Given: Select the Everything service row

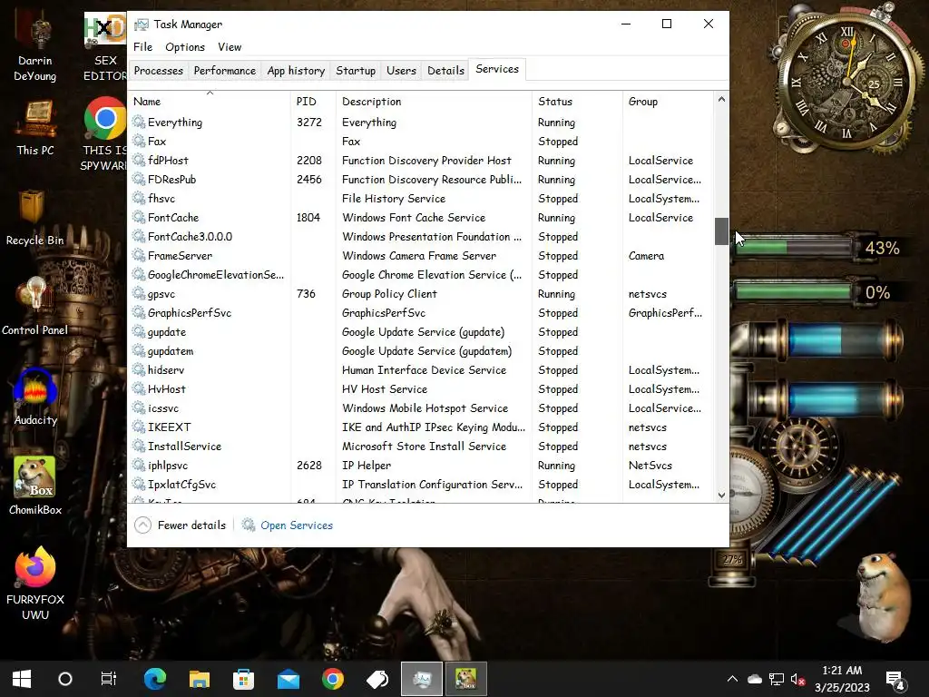Looking at the screenshot, I should 421,123.
